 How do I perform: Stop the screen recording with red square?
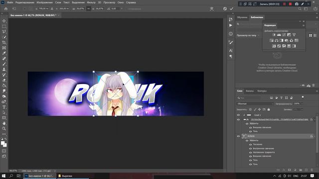[x=290, y=4]
